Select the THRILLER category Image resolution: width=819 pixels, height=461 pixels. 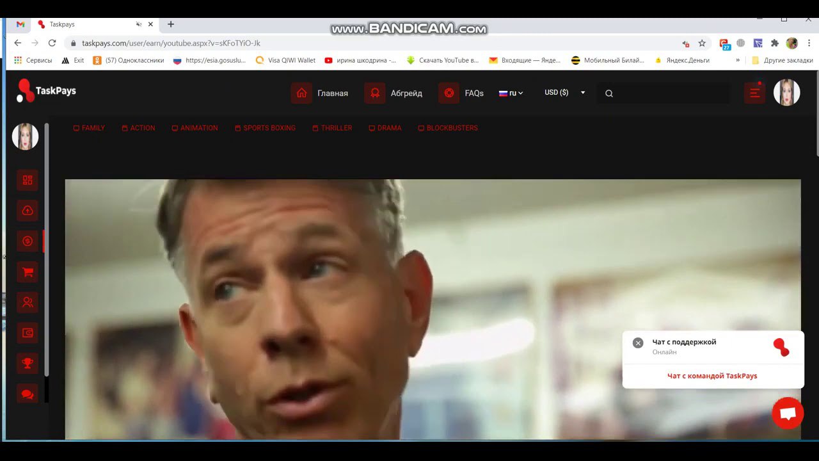(332, 128)
